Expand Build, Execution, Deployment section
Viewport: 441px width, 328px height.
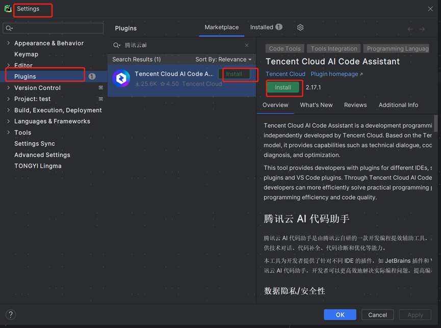pos(9,110)
